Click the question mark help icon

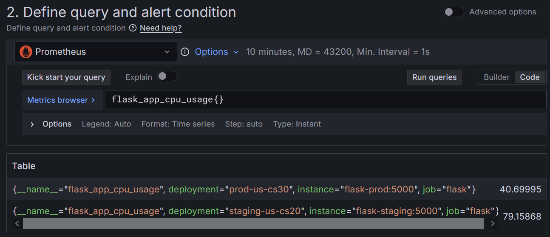click(133, 28)
